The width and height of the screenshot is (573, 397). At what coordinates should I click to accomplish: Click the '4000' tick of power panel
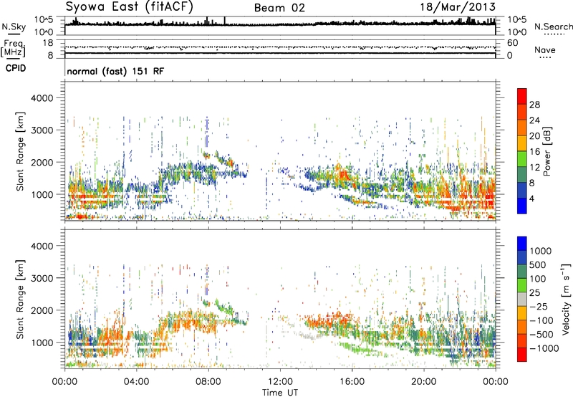[x=42, y=98]
